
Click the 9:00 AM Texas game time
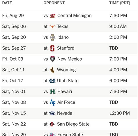118,26
